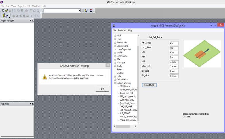This screenshot has height=139, width=225.
Task: Expand the Horn tree node
Action: coord(115,39)
